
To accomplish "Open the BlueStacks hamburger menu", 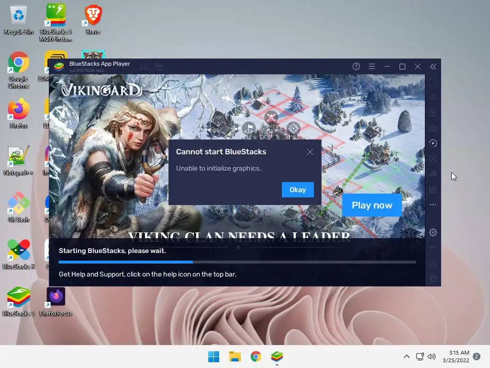I will [x=371, y=66].
